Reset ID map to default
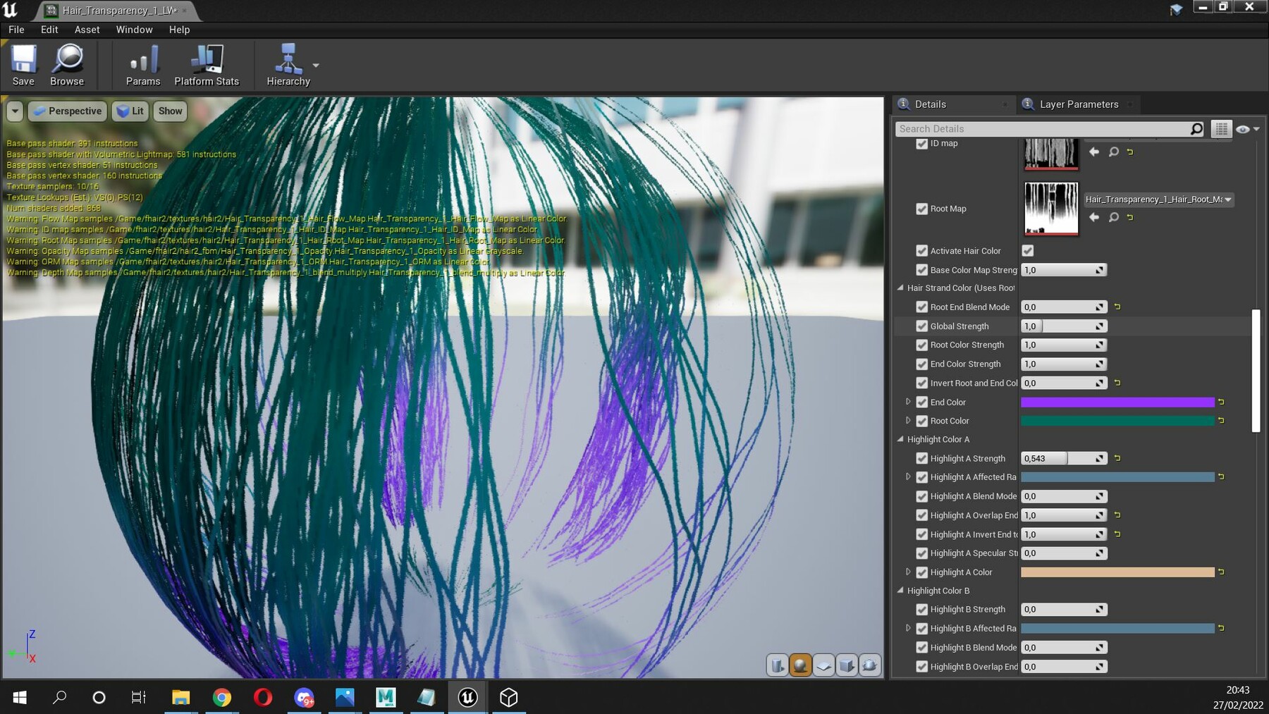The height and width of the screenshot is (714, 1269). point(1130,152)
